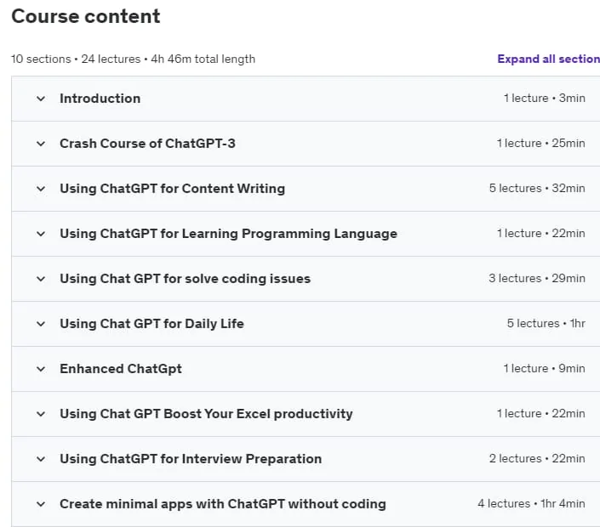600x527 pixels.
Task: Click the '5 lectures • 32min' text
Action: pos(537,189)
